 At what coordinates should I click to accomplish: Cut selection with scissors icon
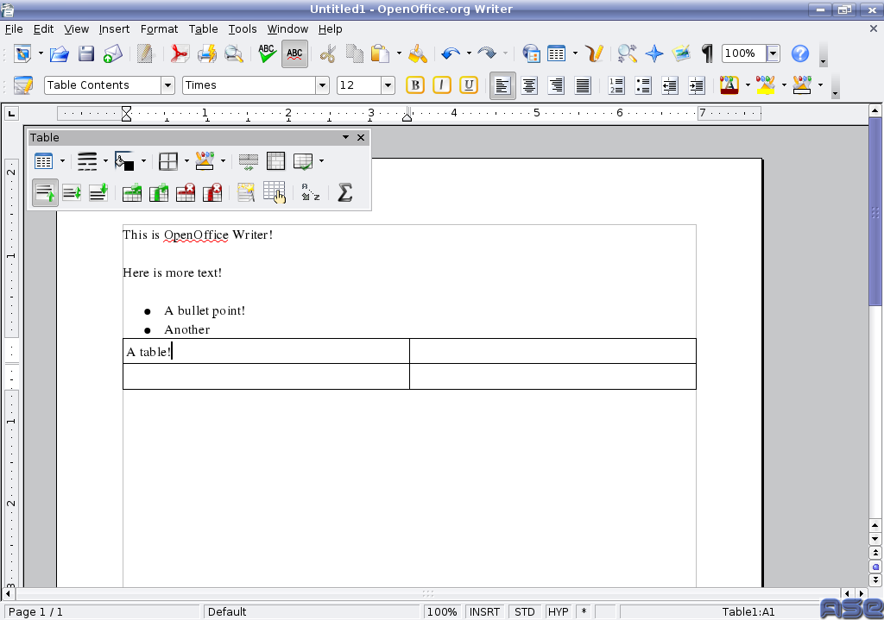click(x=327, y=54)
